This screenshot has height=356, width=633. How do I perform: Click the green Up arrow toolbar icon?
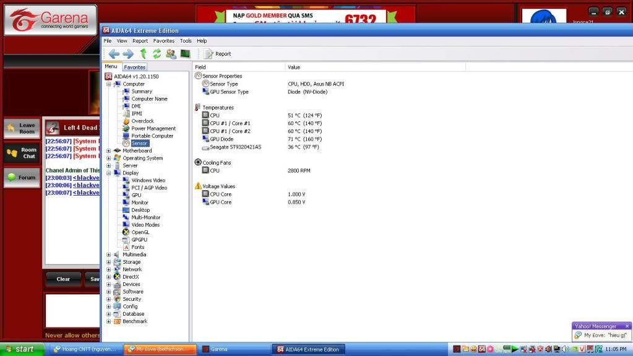pos(143,54)
